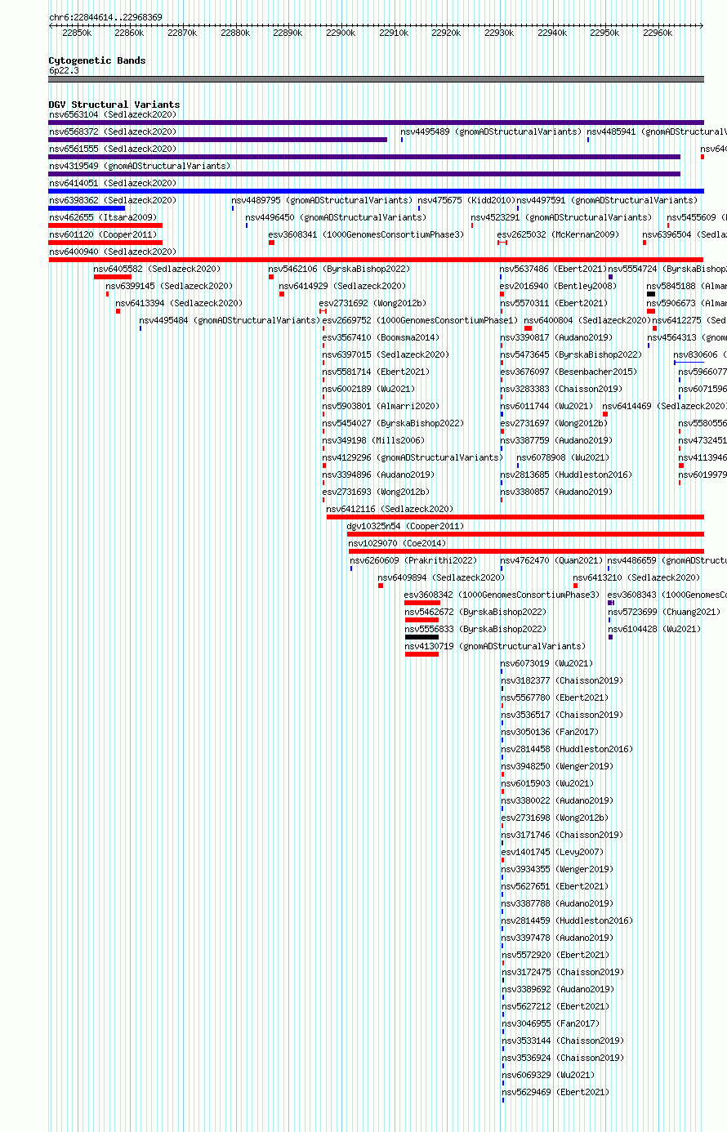Image resolution: width=727 pixels, height=1132 pixels.
Task: Open nsv349198 (Mills2006) variant
Action: [373, 440]
